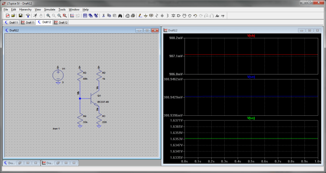Click the Zoom In magnifier

pos(48,15)
